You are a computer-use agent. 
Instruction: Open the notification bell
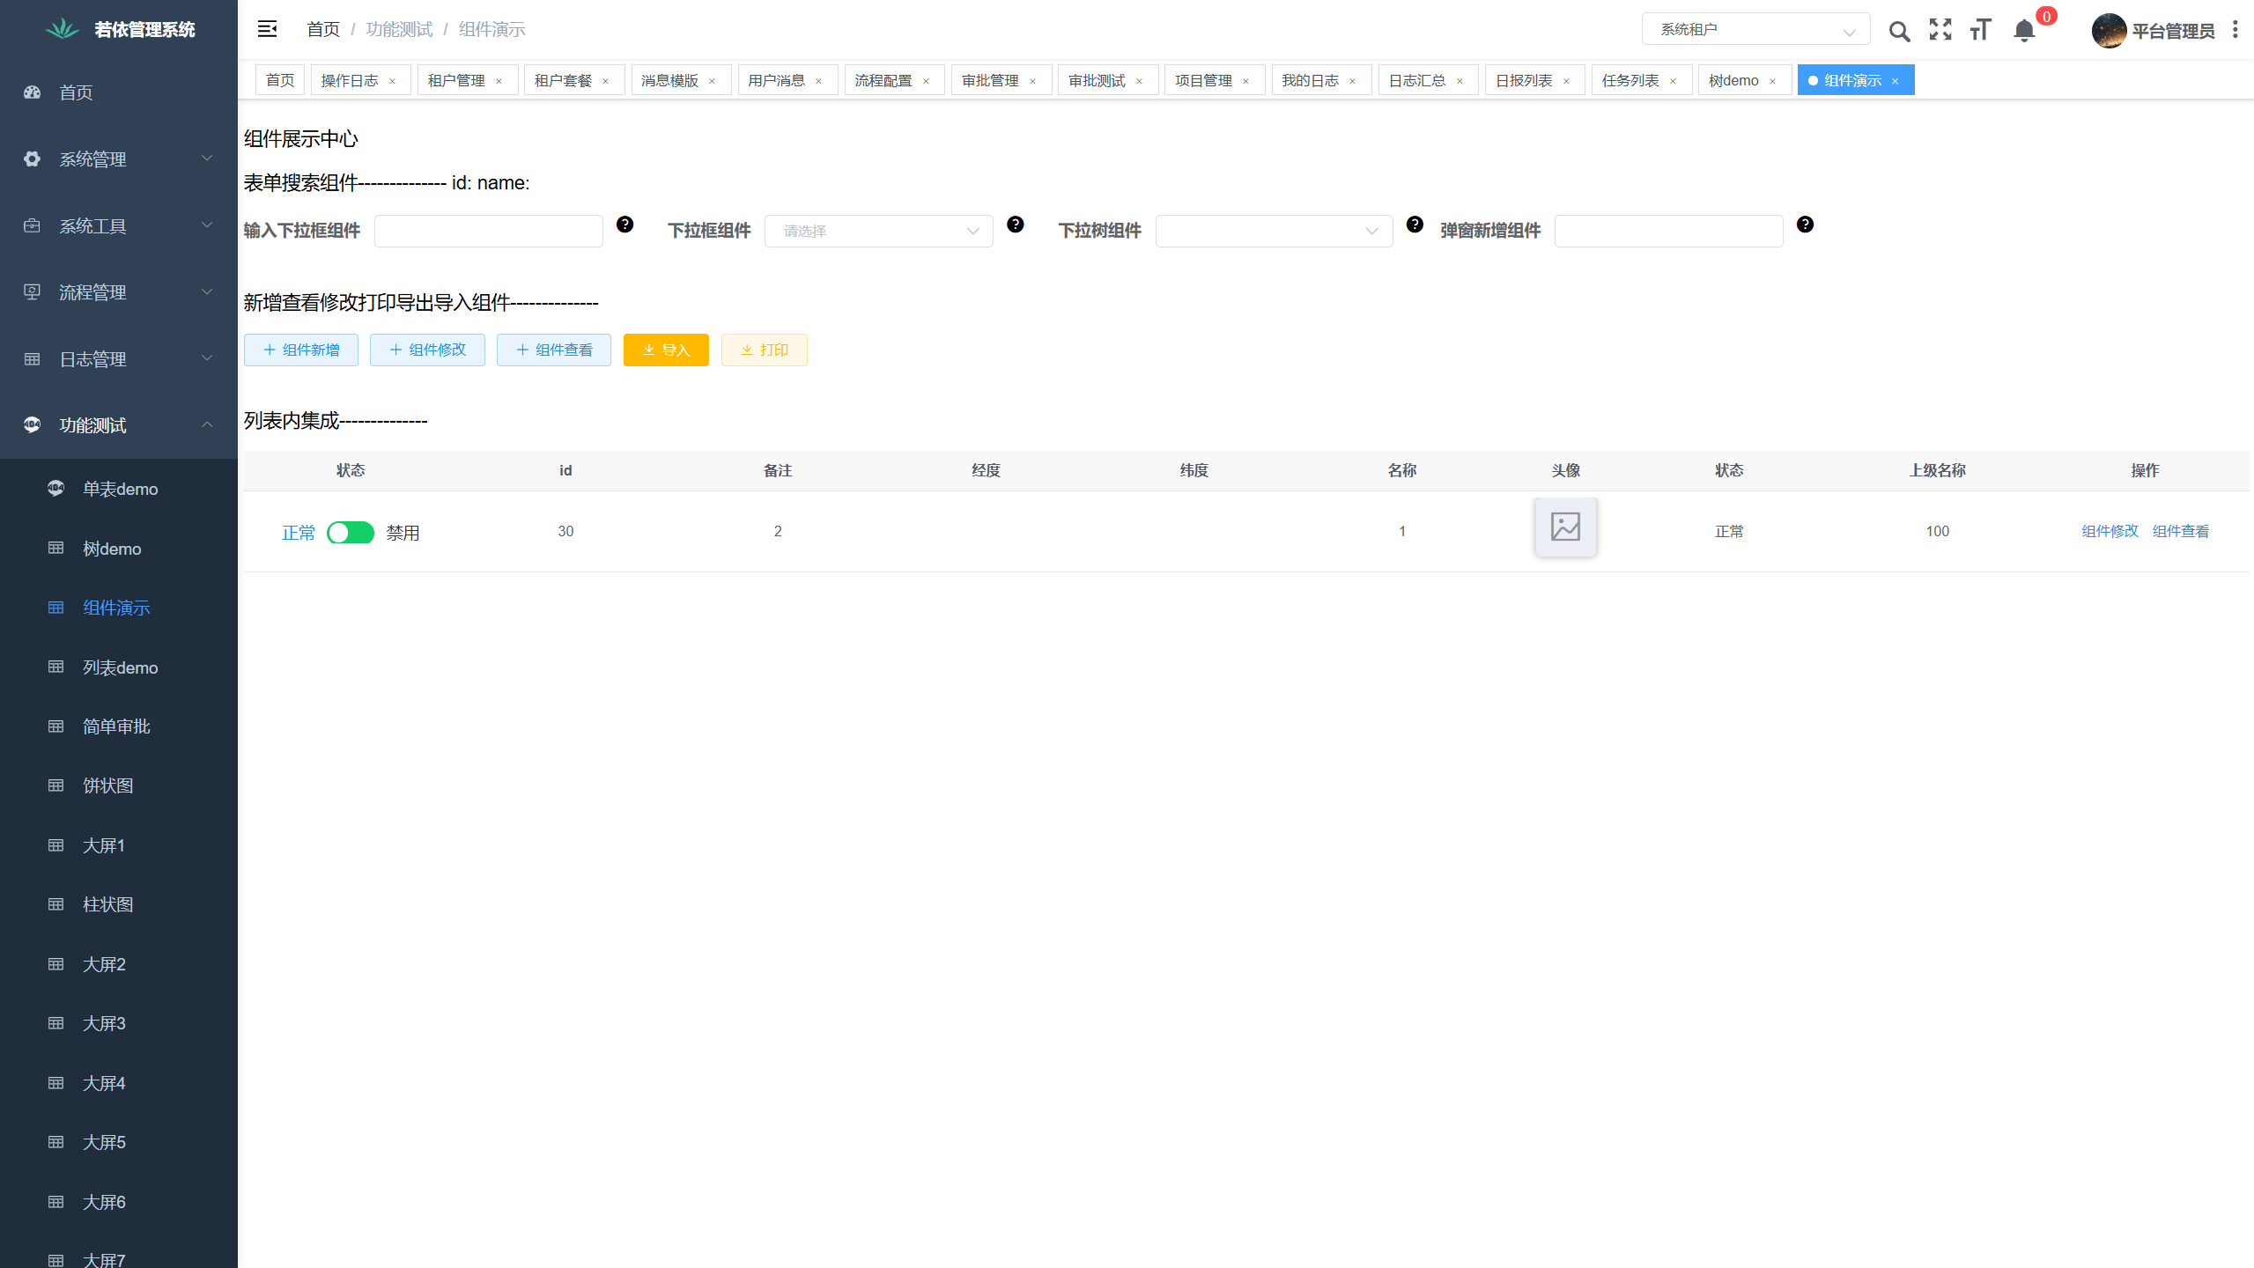[2024, 32]
